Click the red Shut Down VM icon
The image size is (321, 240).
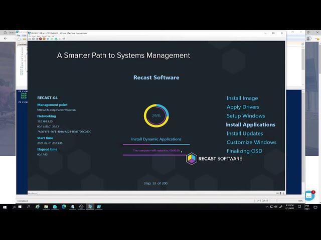click(x=40, y=38)
